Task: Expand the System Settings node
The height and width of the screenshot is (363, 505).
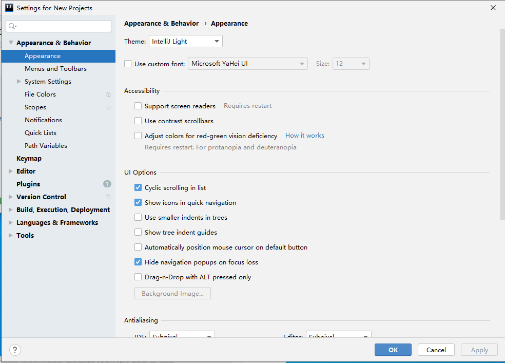Action: pyautogui.click(x=18, y=82)
